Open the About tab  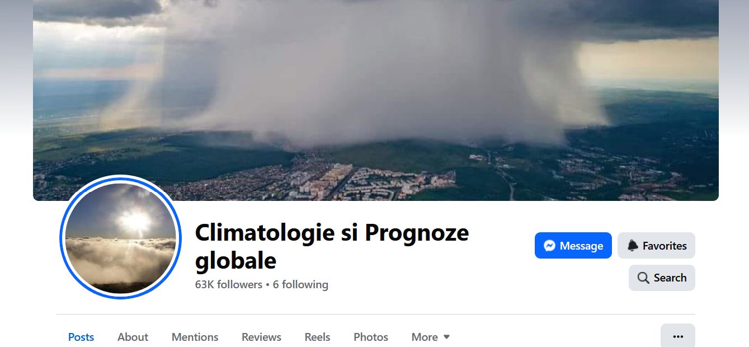tap(133, 337)
